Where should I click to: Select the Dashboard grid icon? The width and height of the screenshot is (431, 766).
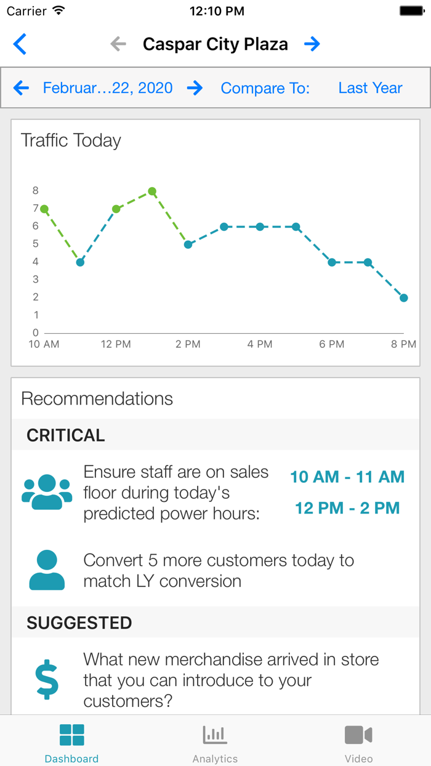coord(71,734)
